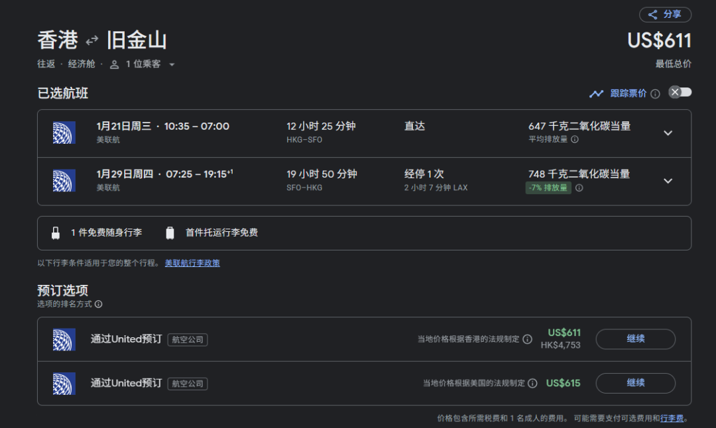Open the 行李费 baggage fees link
The height and width of the screenshot is (428, 716).
672,418
